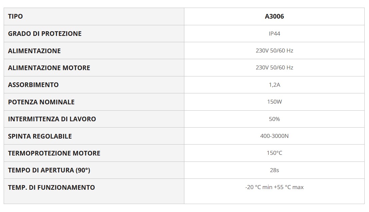The image size is (369, 212).
Task: Click the A3006 model value
Action: pyautogui.click(x=274, y=16)
